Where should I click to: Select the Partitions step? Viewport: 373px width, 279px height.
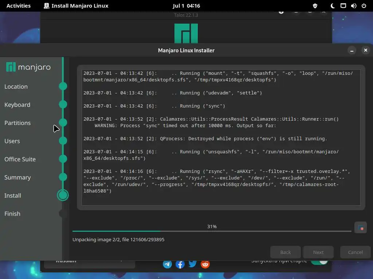[17, 123]
